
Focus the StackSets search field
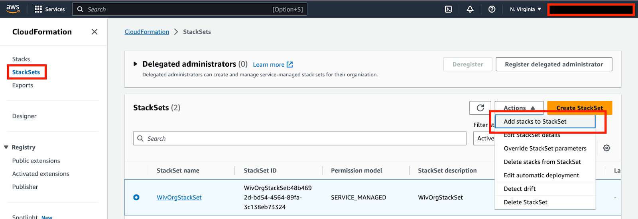(299, 138)
